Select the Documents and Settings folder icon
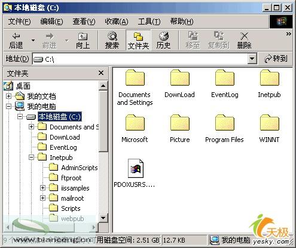The width and height of the screenshot is (296, 248). pyautogui.click(x=135, y=77)
